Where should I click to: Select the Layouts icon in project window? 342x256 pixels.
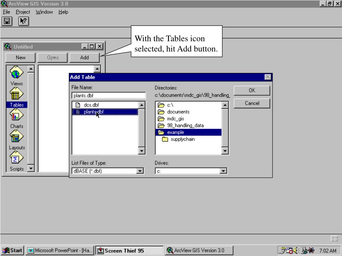point(16,136)
